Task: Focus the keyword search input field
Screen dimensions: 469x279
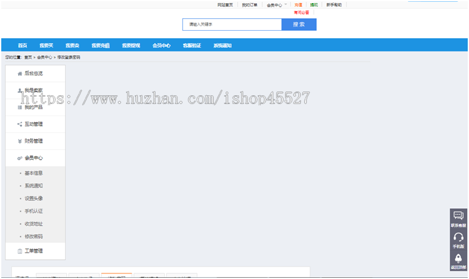Action: click(x=232, y=24)
